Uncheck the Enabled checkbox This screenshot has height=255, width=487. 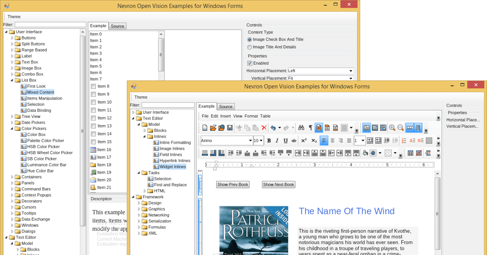pyautogui.click(x=250, y=63)
